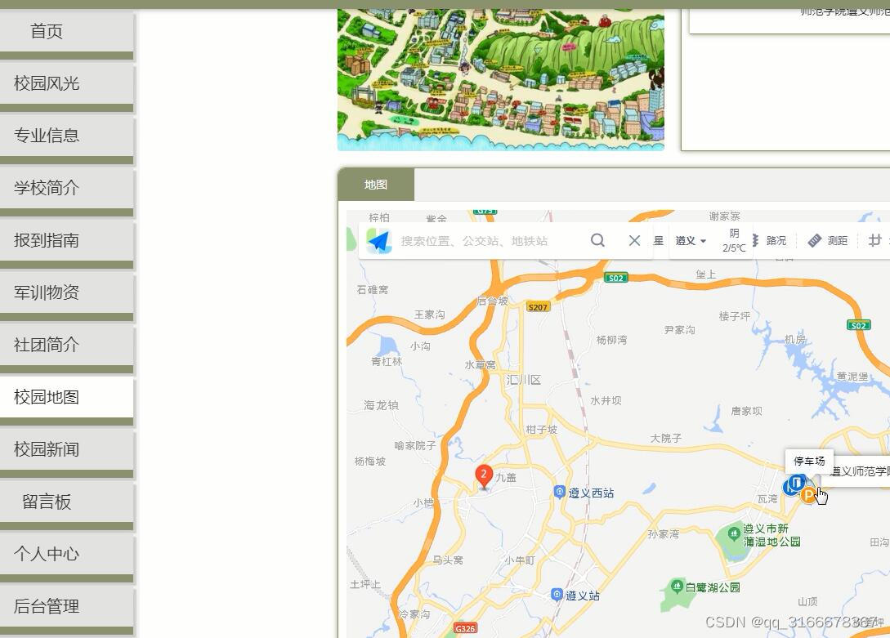
Task: Toggle the grid tools icon on the toolbar
Action: 873,240
